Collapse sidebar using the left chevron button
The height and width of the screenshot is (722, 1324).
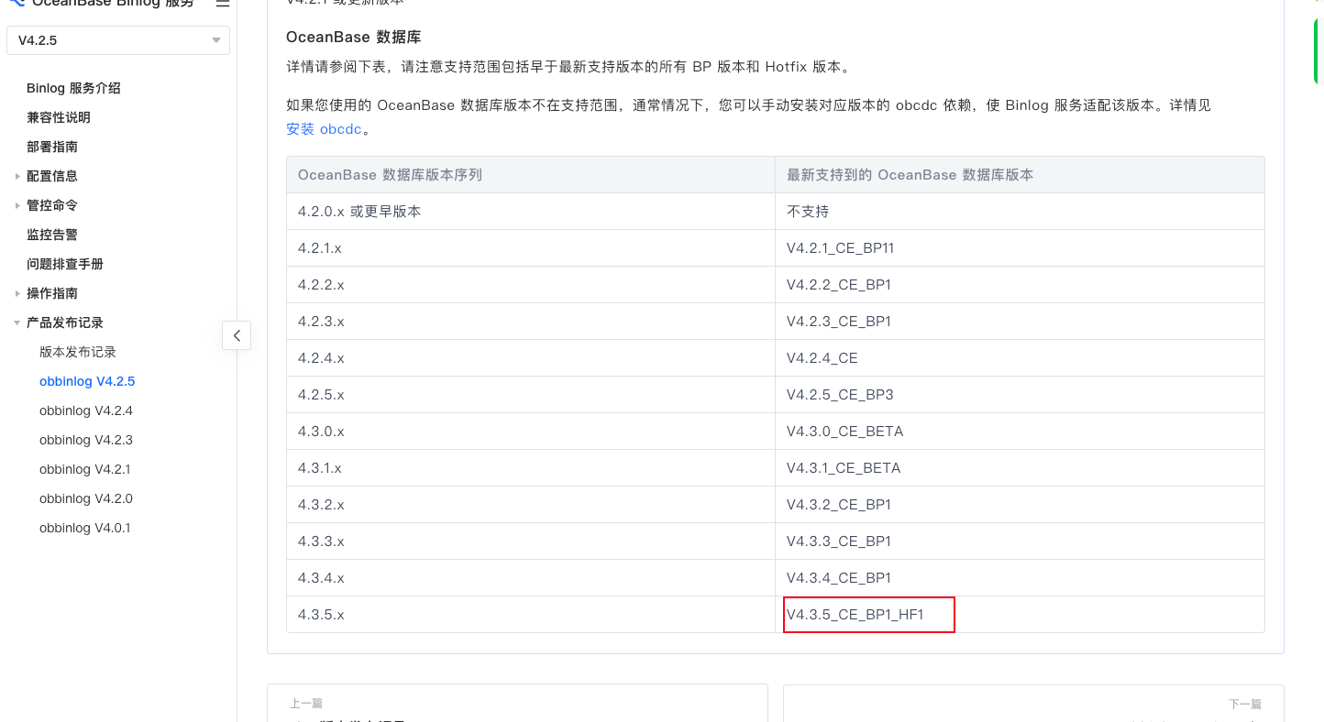click(x=237, y=335)
